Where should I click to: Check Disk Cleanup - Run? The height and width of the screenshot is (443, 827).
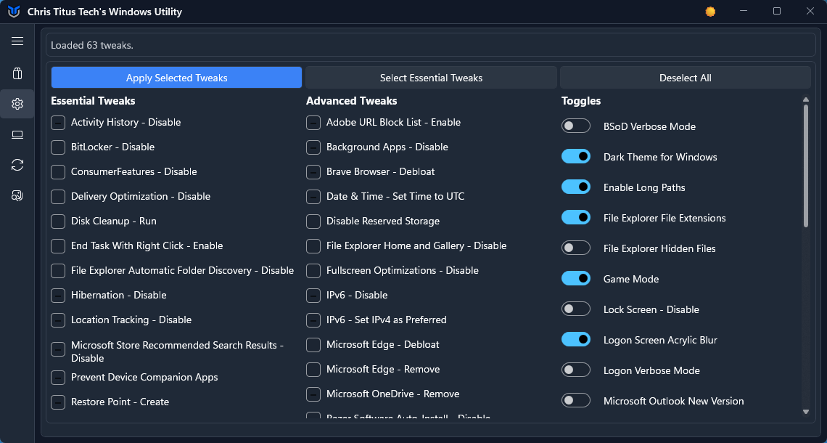click(58, 221)
